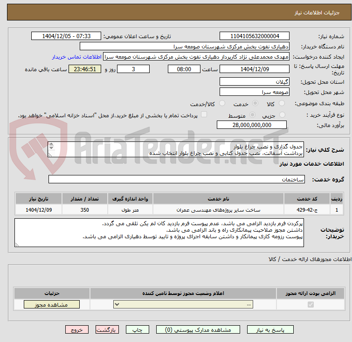Click the 'چاپ' print button

click(x=138, y=330)
